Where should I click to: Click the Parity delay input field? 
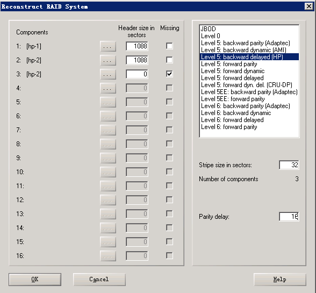click(x=289, y=217)
